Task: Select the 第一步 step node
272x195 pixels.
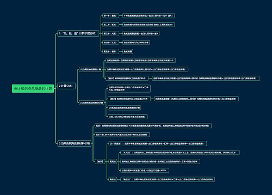Action: click(110, 16)
